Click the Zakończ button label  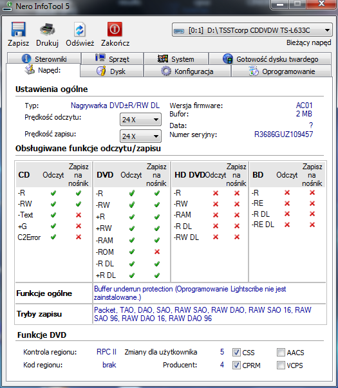[x=115, y=43]
